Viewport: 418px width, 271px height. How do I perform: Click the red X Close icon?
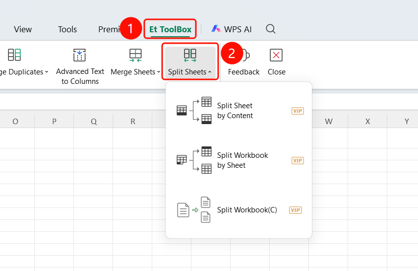click(276, 55)
